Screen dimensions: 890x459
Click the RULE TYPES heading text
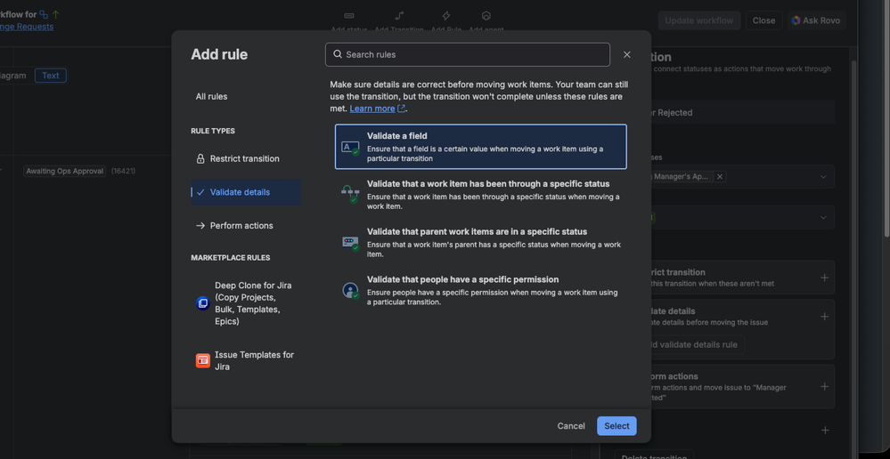(213, 131)
